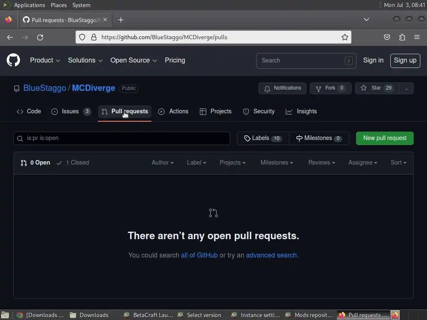
Task: Click the slash shortcut icon in Search
Action: pos(349,61)
